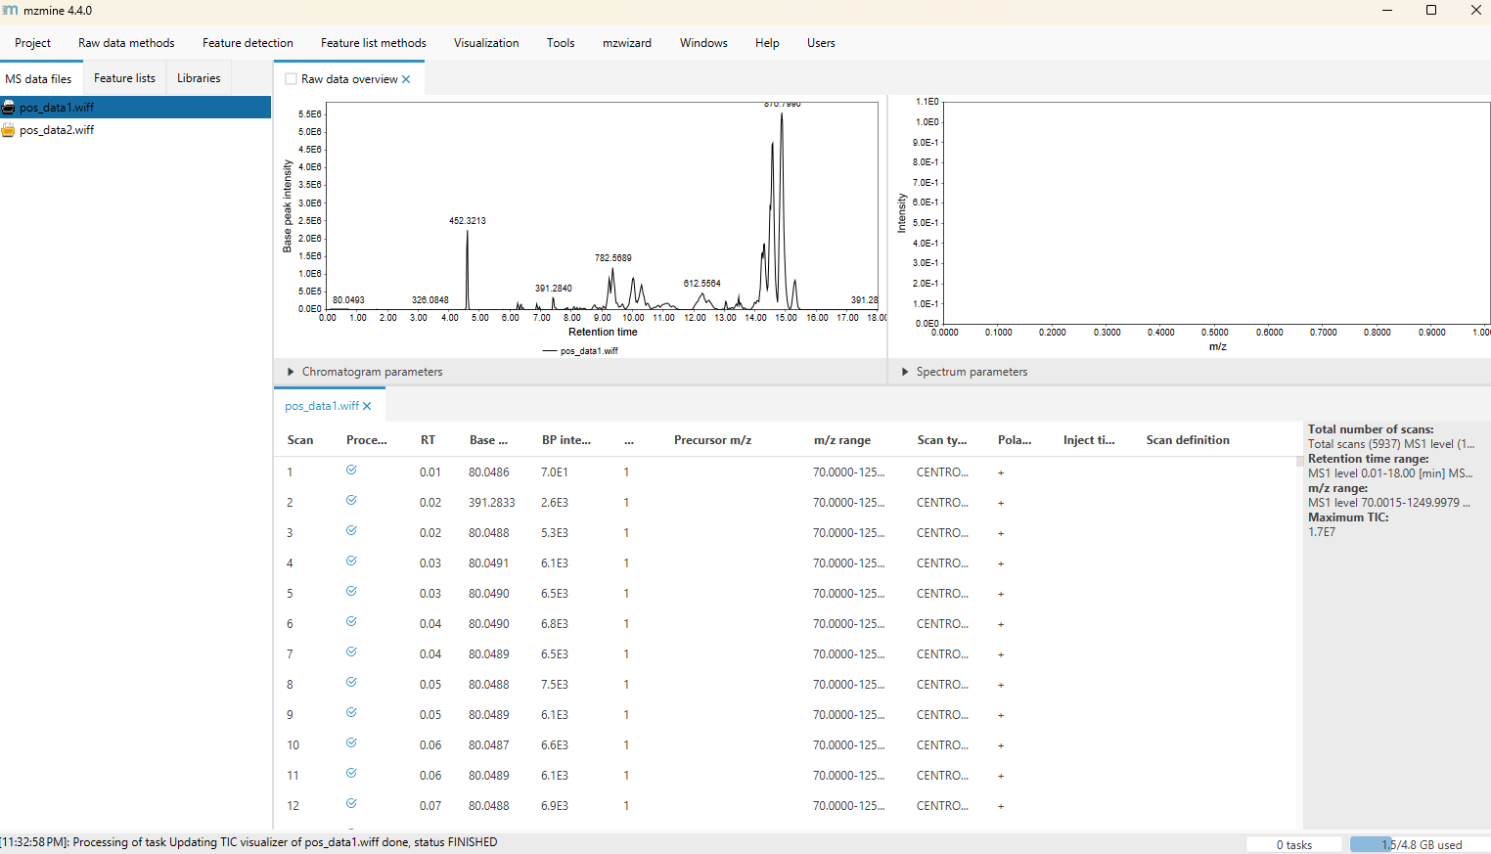1491x854 pixels.
Task: Open Feature detection menu
Action: (x=248, y=43)
